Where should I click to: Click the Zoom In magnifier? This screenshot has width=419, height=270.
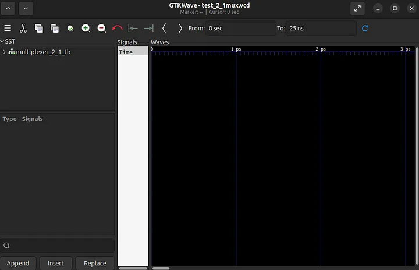[86, 28]
